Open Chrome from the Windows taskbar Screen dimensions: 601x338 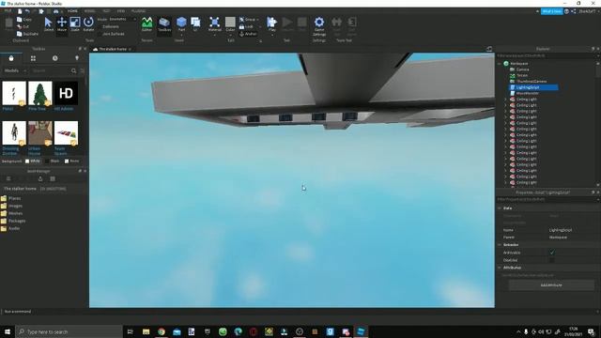[162, 331]
